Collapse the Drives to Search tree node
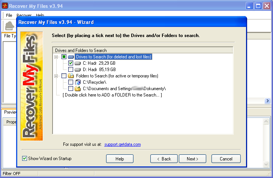The height and width of the screenshot is (178, 273). pos(56,57)
